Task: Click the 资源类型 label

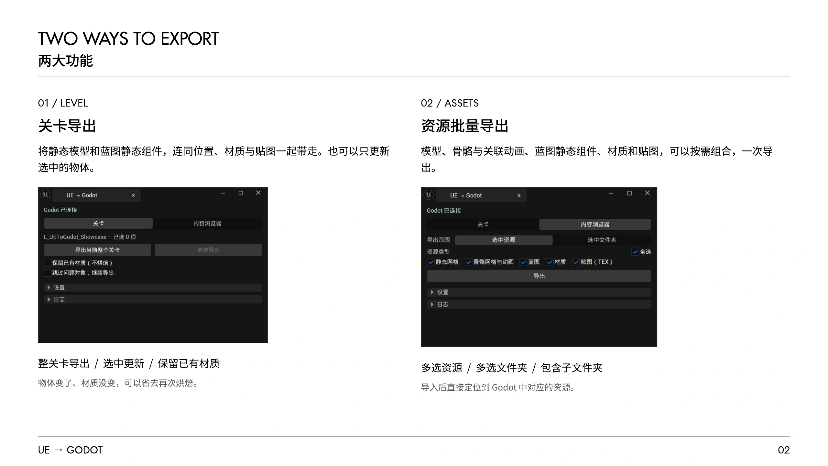Action: tap(438, 252)
